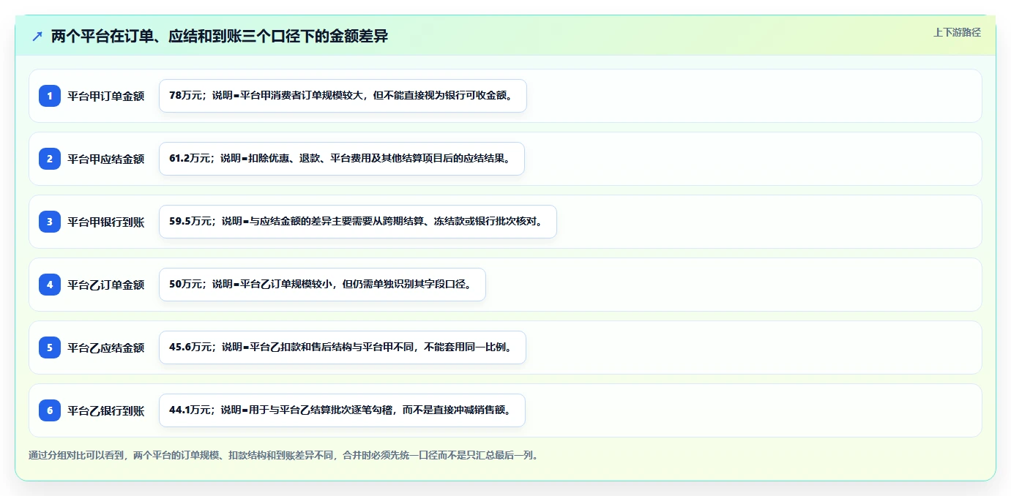Click the 平台甲订单金额 label

(x=106, y=96)
